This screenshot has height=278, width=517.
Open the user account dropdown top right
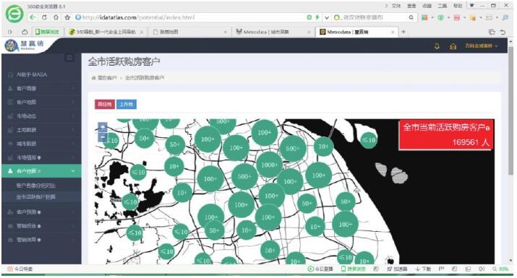coord(482,45)
